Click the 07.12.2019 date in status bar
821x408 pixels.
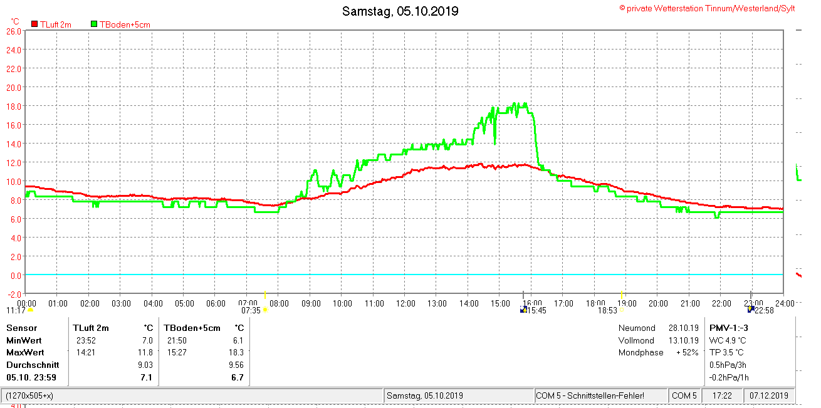click(770, 396)
